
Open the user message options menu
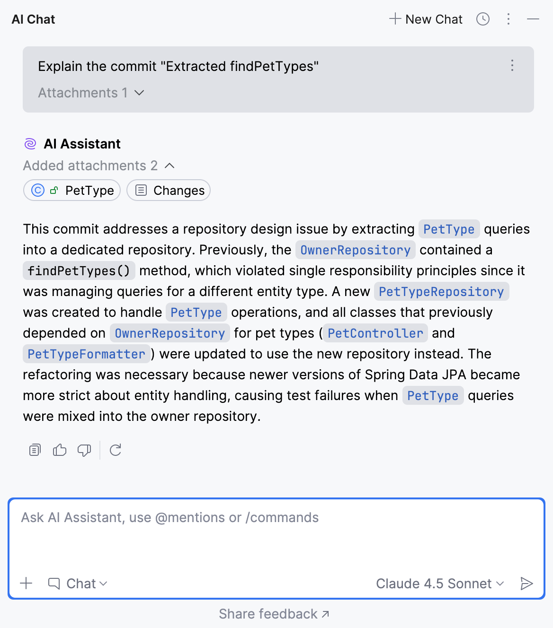[512, 66]
